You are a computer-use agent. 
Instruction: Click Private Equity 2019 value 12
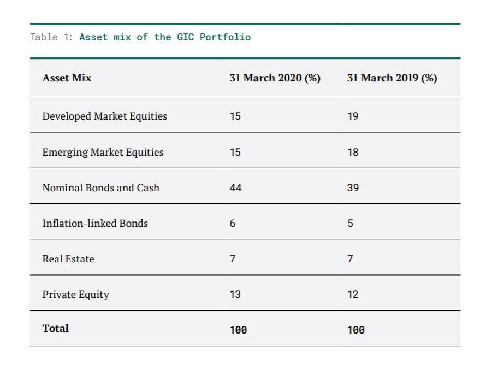coord(353,295)
